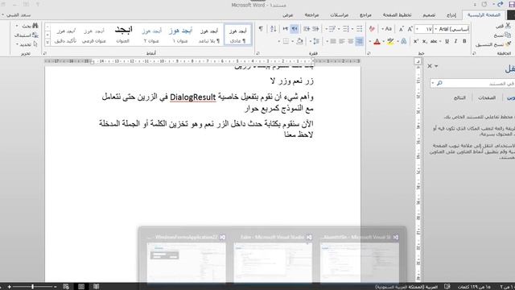Toggle Superscript x²

pyautogui.click(x=416, y=41)
